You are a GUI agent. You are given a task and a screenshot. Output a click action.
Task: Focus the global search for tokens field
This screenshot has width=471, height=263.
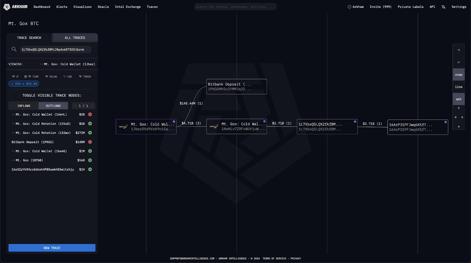tap(235, 7)
